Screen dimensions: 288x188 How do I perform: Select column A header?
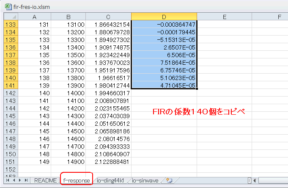click(35, 17)
